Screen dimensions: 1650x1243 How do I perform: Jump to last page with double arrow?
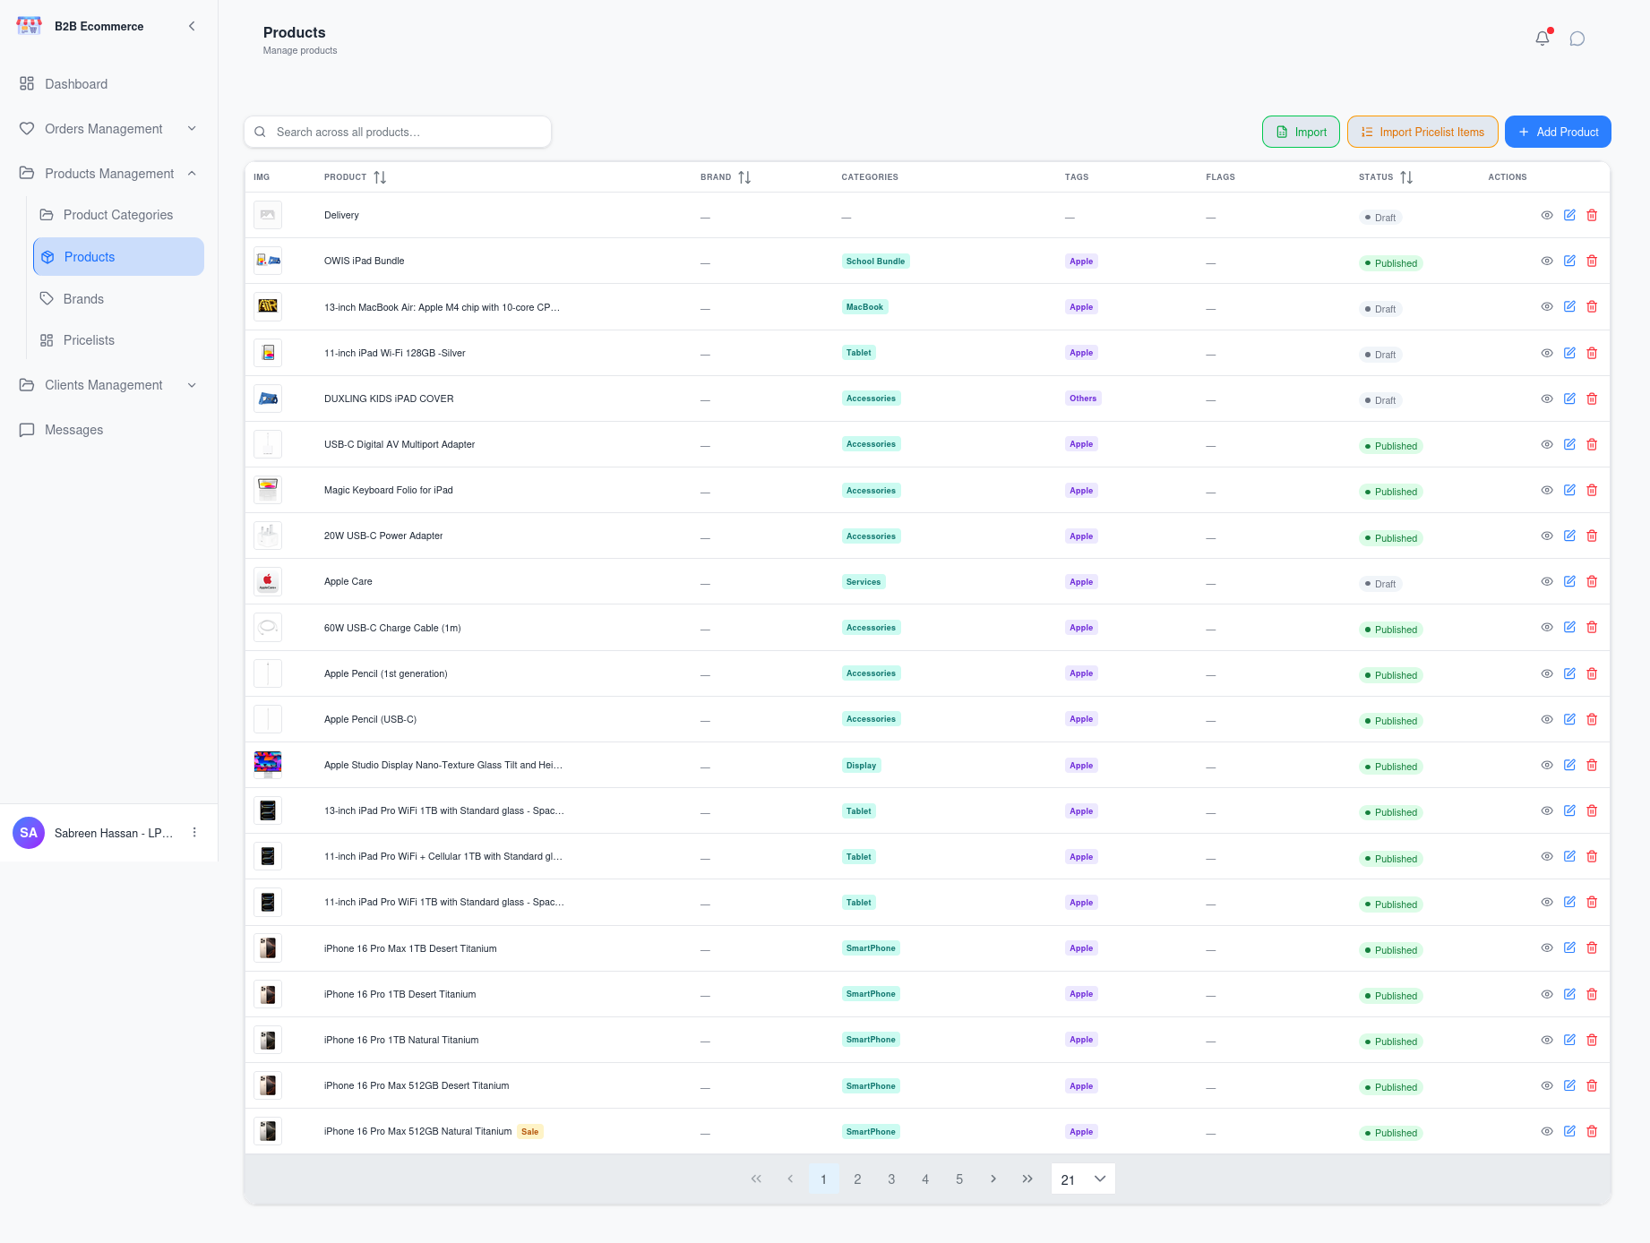point(1027,1179)
